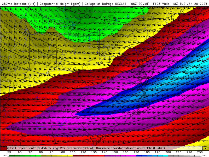Click the left arrow end of the color bar

[x=6, y=156]
